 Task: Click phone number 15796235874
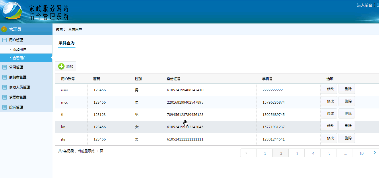pyautogui.click(x=273, y=102)
